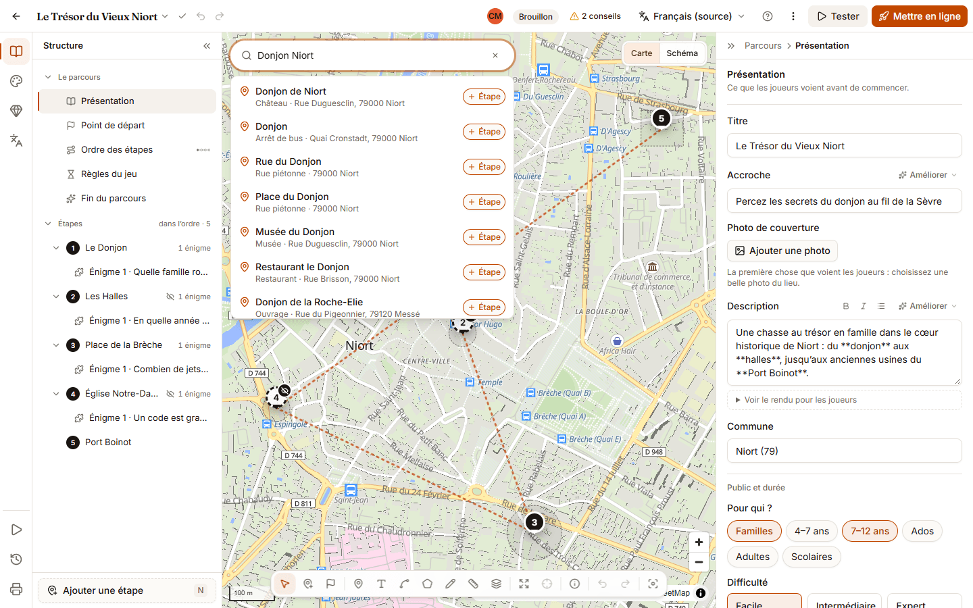Clear the Donjon Niort search field
The width and height of the screenshot is (973, 608).
point(495,55)
